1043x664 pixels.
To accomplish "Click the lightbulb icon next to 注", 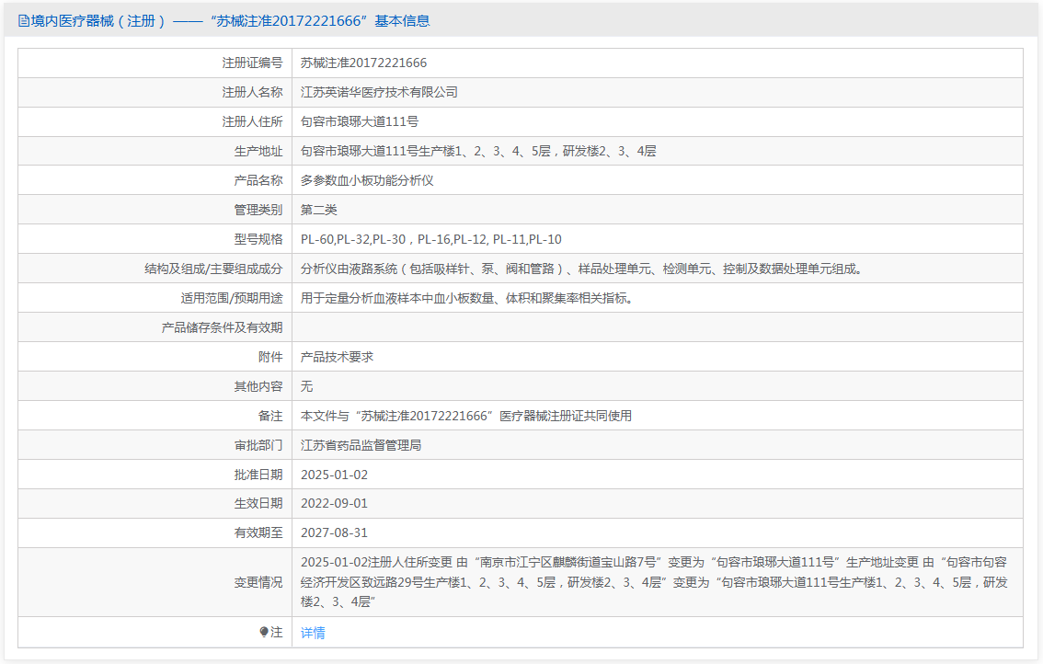I will 264,632.
